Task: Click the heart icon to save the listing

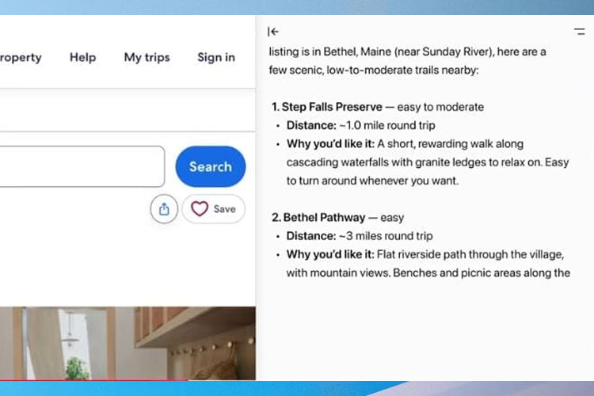Action: (x=200, y=209)
